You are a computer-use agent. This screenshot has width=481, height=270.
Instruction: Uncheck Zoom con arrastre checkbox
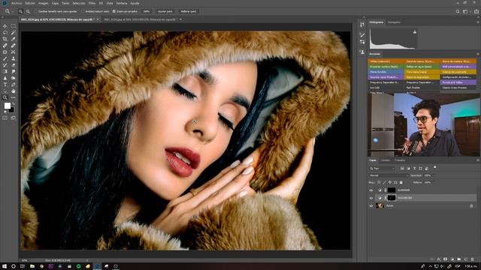(113, 11)
